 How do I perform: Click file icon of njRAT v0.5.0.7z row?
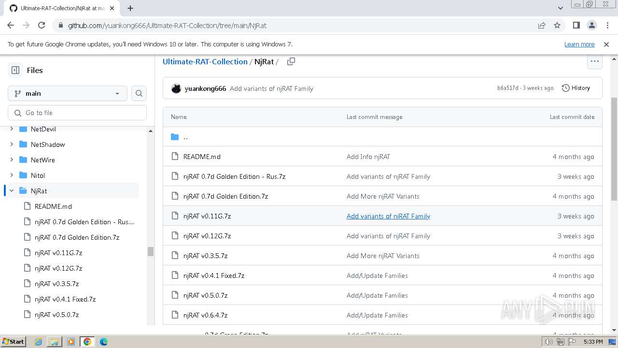click(175, 295)
